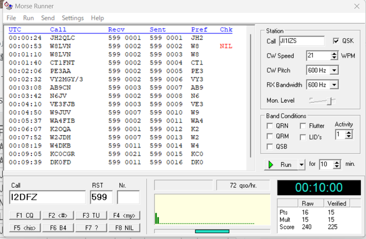Click the F7 ? button

point(91,228)
